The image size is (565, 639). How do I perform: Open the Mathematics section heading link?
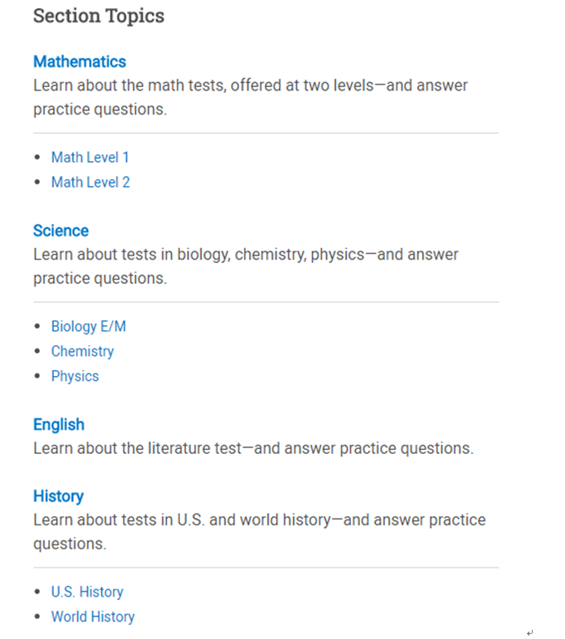[x=80, y=62]
